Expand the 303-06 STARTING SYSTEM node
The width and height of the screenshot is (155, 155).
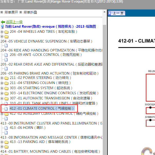click(x=2, y=88)
